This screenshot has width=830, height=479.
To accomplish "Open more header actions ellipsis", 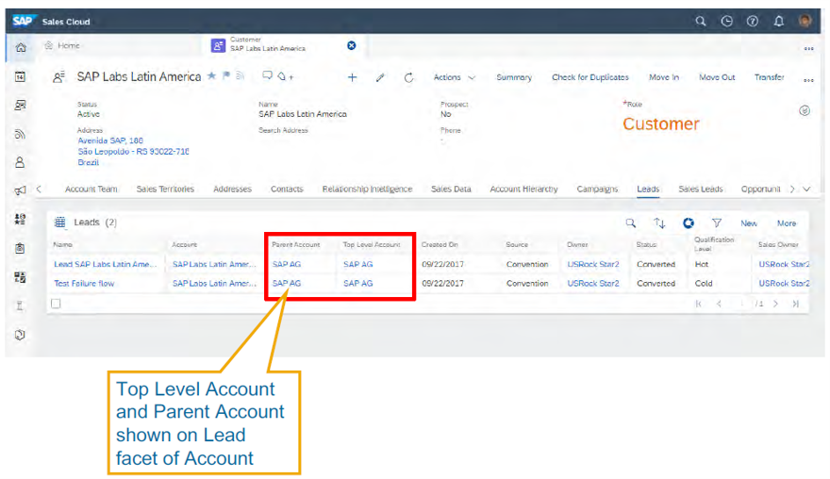I will point(808,80).
